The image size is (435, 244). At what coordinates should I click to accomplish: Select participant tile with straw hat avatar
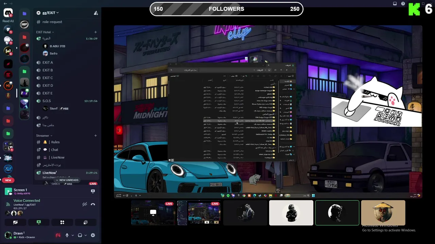tap(383, 212)
